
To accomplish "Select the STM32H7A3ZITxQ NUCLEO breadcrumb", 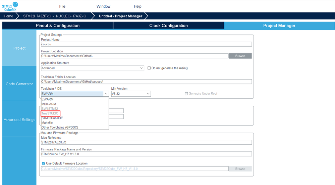I will (55, 16).
